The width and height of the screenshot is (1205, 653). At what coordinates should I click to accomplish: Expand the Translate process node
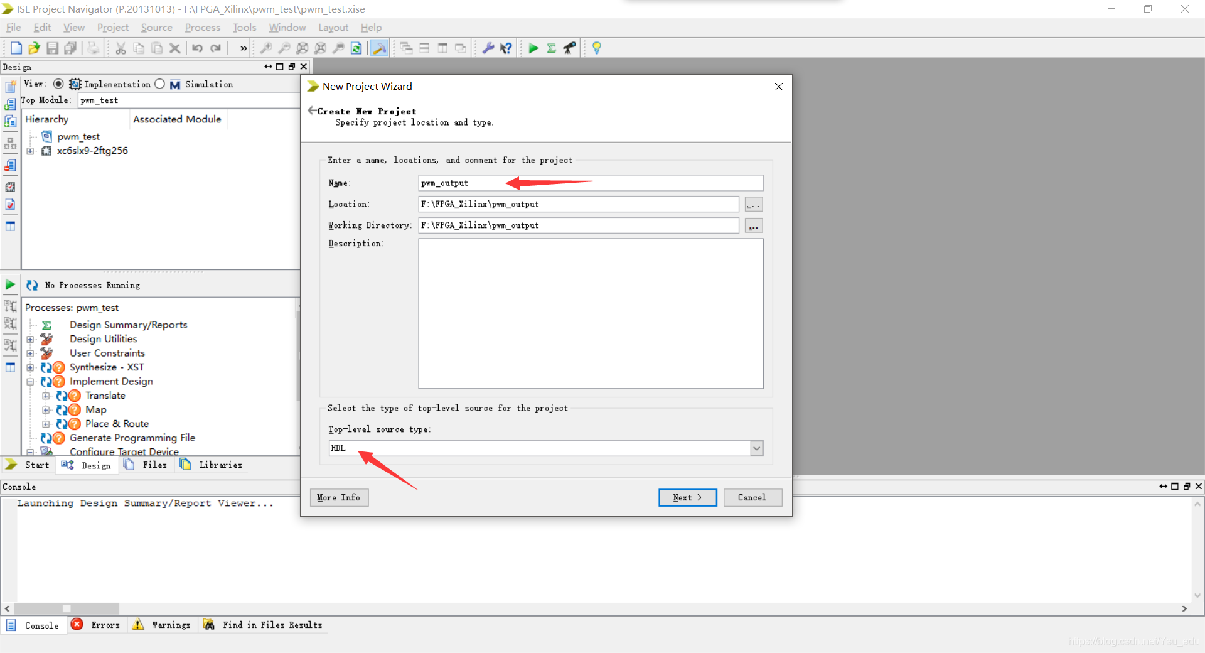pyautogui.click(x=46, y=396)
